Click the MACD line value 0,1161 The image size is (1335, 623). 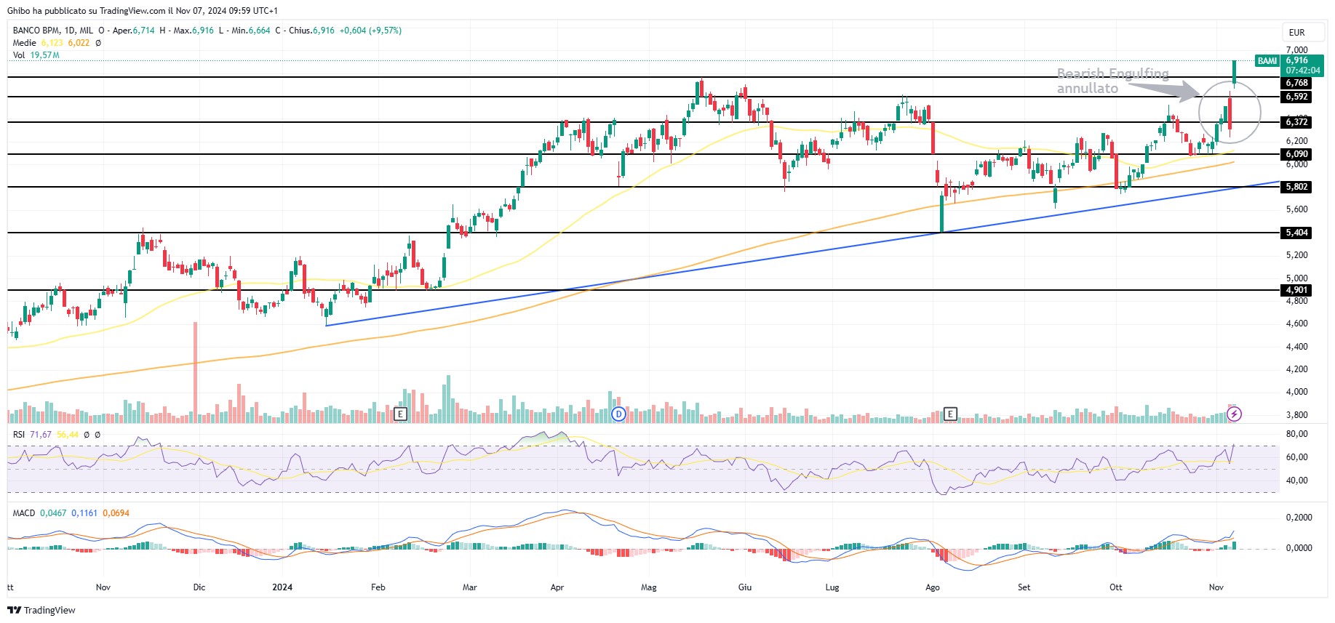coord(84,513)
